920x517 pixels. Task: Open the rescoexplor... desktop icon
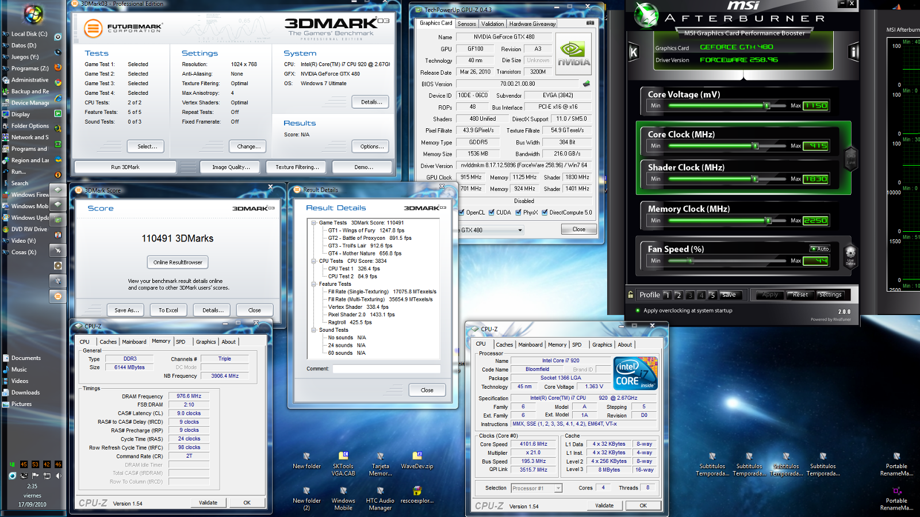point(417,495)
